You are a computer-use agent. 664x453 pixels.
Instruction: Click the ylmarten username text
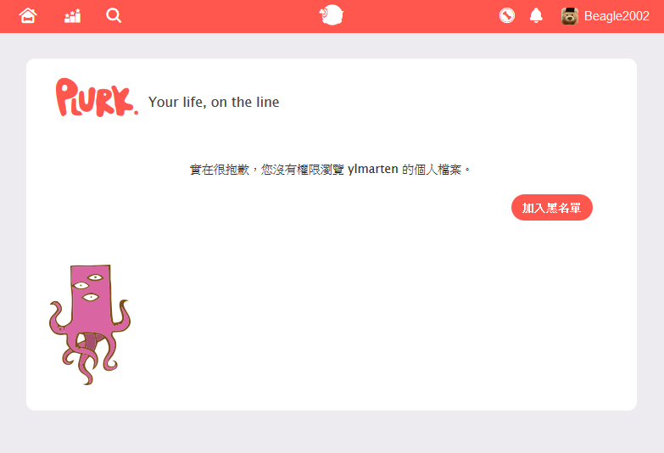[x=372, y=169]
